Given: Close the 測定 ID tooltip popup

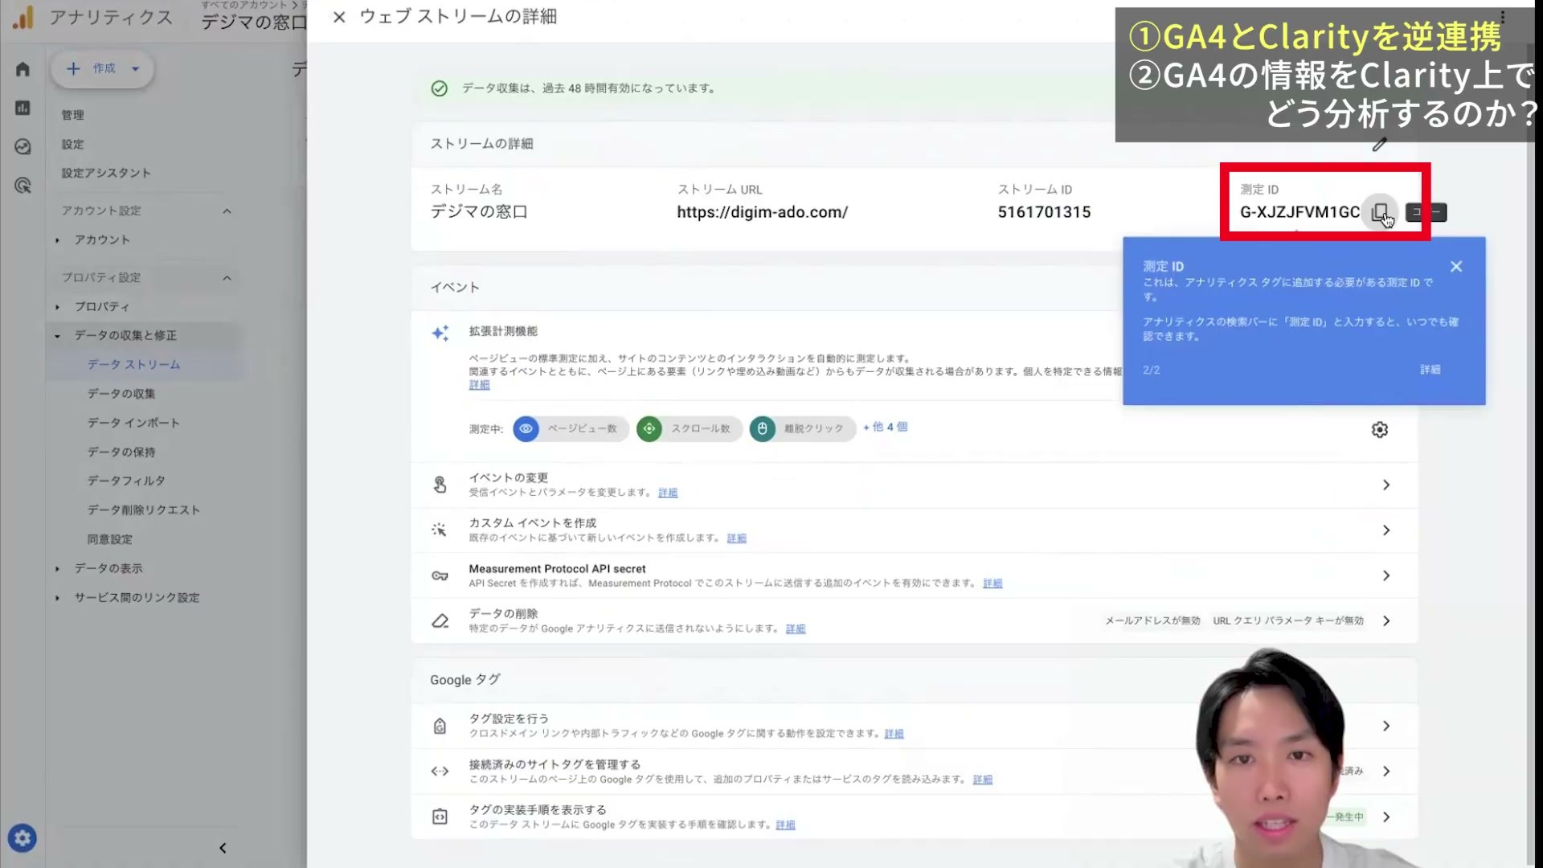Looking at the screenshot, I should (1455, 267).
